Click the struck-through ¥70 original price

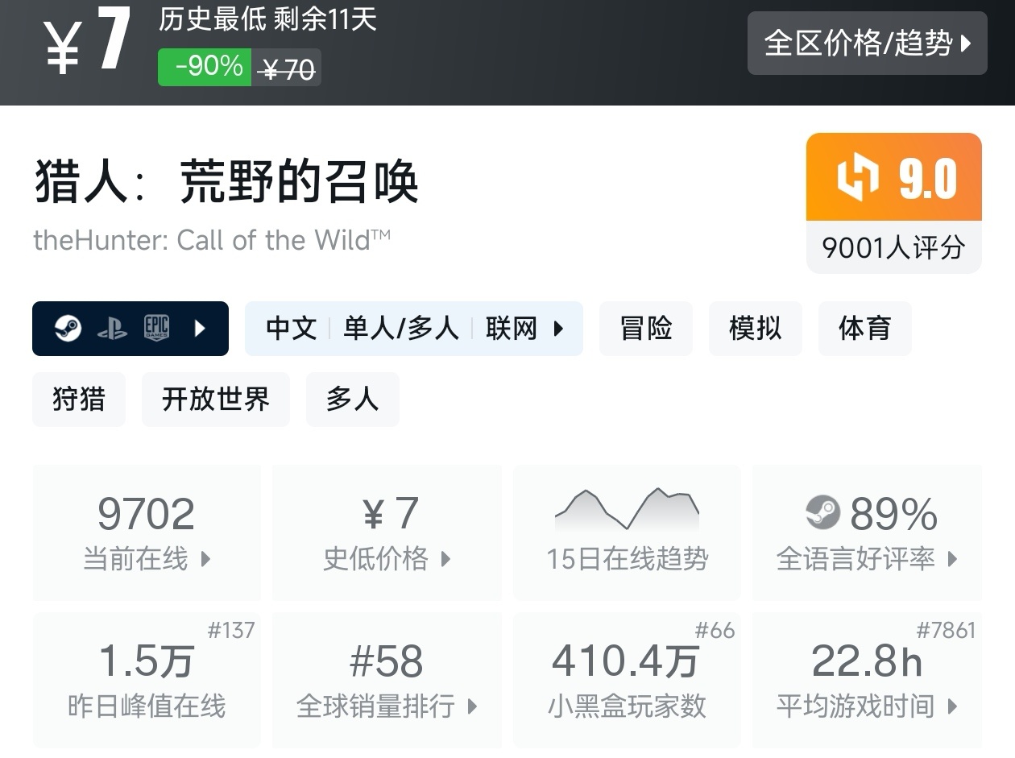(x=287, y=70)
